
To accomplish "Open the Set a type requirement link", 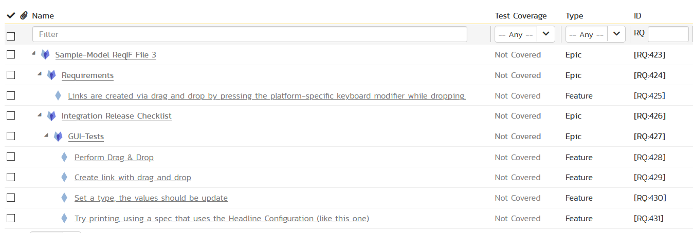I will coord(151,198).
